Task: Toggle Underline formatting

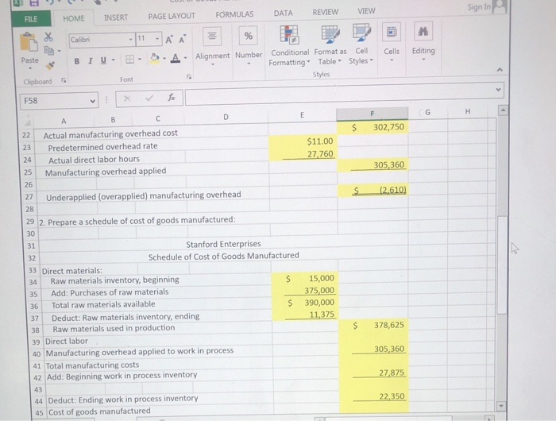Action: coord(103,60)
